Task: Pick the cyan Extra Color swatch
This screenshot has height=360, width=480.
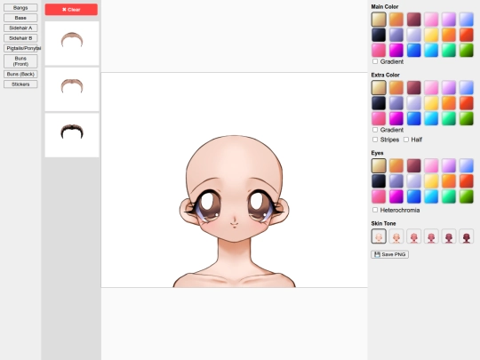Action: (431, 118)
